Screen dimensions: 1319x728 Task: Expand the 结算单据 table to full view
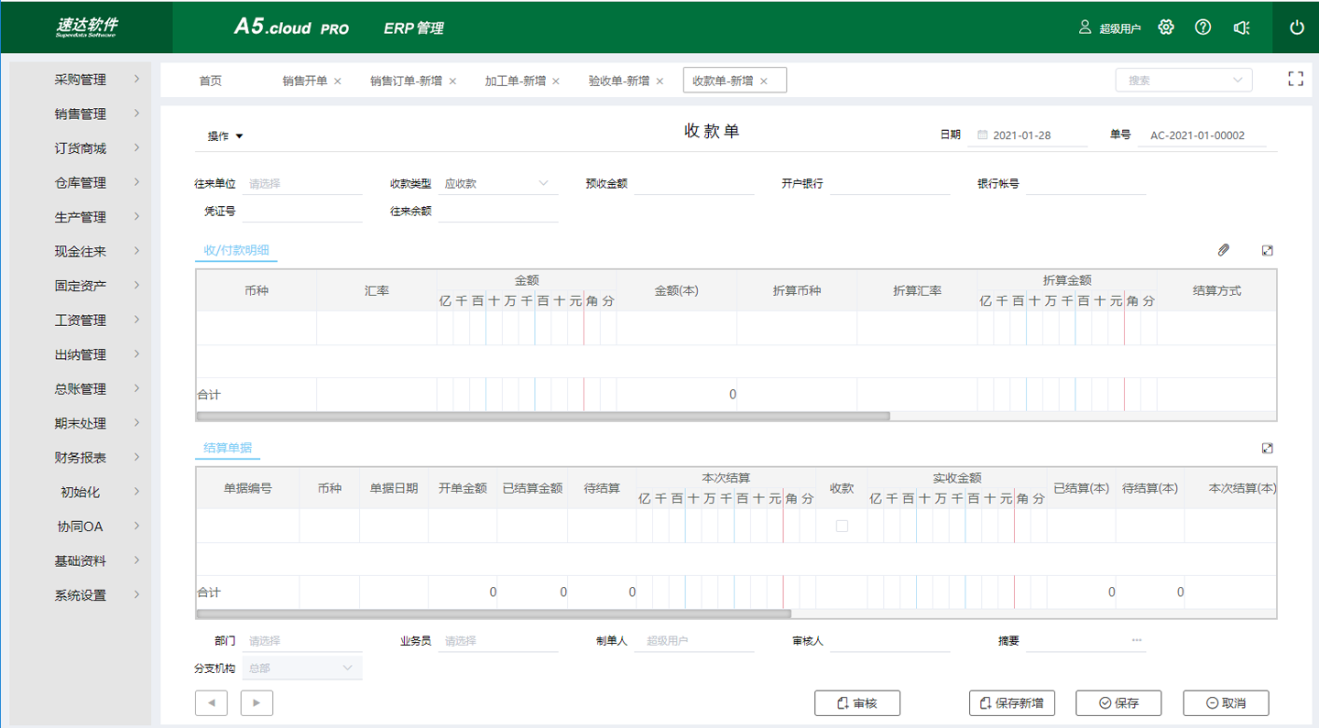click(1268, 448)
